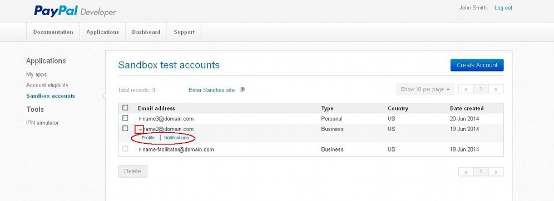Click the 20 Jun 2014 date cell
This screenshot has height=201, width=554.
point(464,119)
